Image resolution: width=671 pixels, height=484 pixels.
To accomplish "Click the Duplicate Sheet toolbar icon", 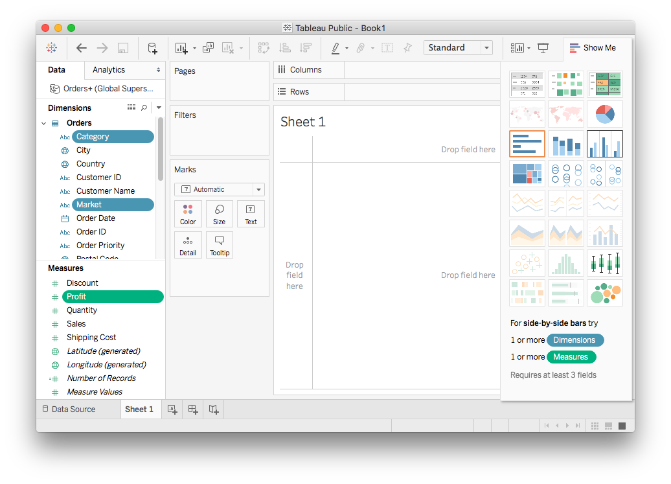I will [x=208, y=48].
